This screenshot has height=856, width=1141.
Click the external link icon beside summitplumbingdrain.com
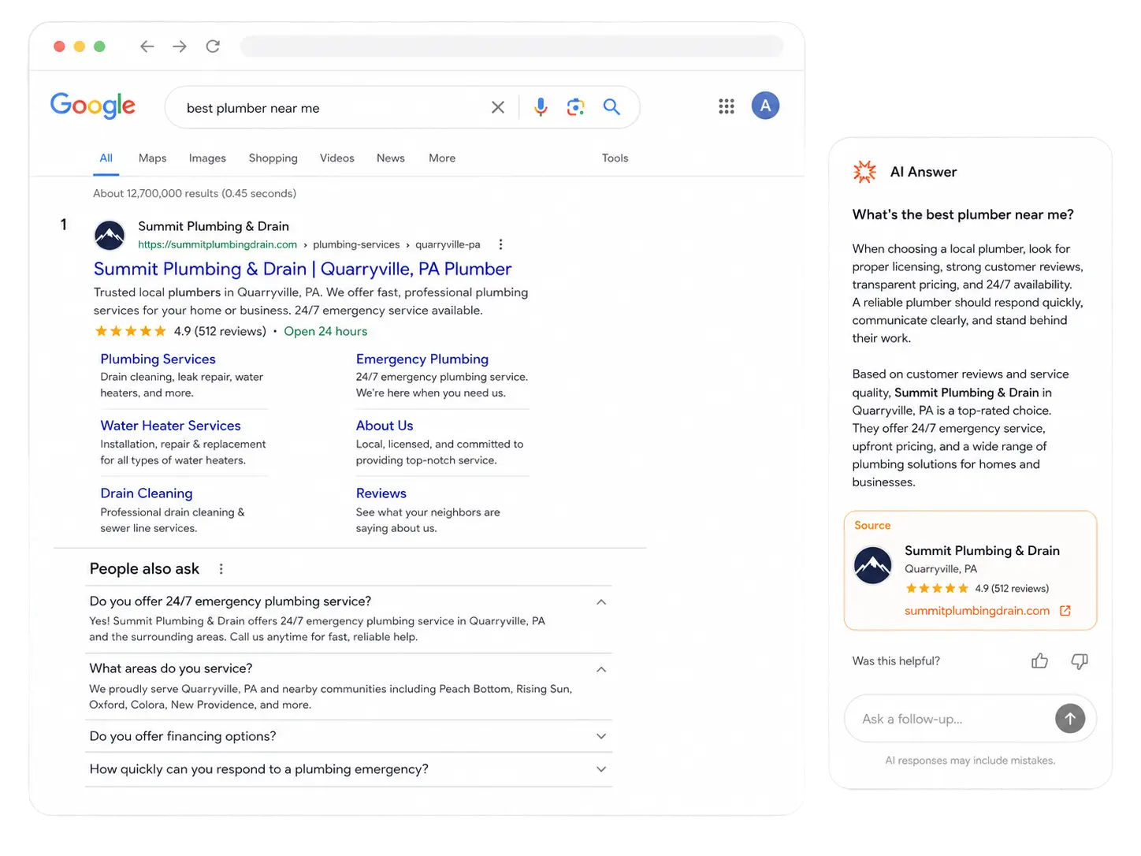tap(1065, 611)
